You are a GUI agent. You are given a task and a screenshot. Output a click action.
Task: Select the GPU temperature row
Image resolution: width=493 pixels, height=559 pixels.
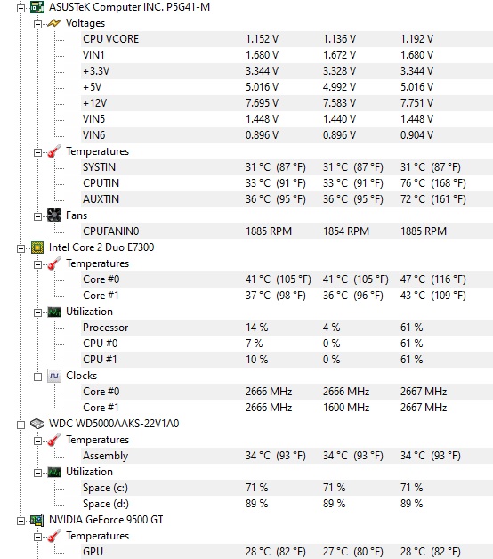[287, 552]
